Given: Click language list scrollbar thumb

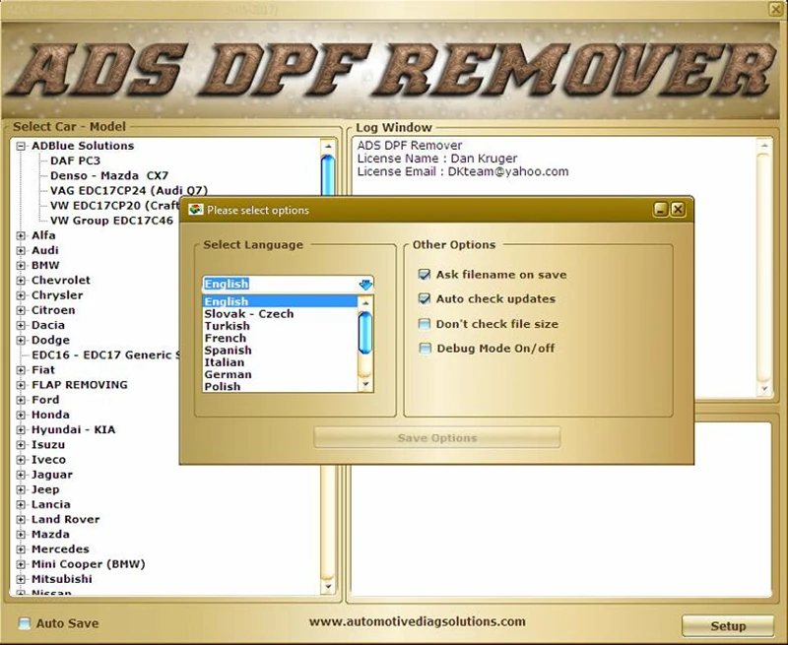Looking at the screenshot, I should click(365, 333).
